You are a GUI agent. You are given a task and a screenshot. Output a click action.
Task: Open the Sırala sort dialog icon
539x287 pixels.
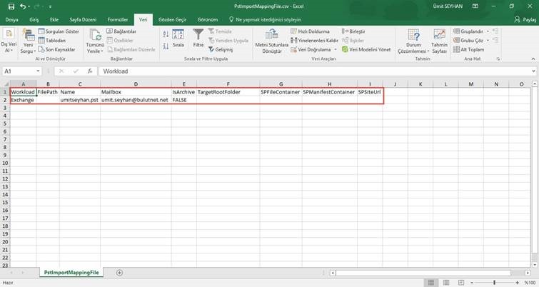coord(178,34)
